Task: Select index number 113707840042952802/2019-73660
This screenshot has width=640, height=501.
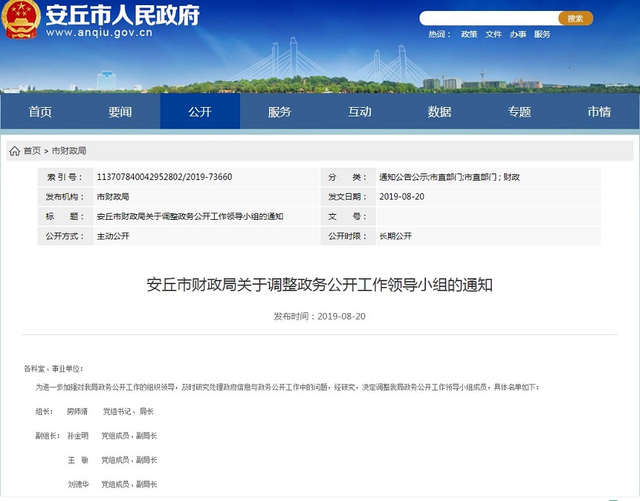Action: click(164, 177)
